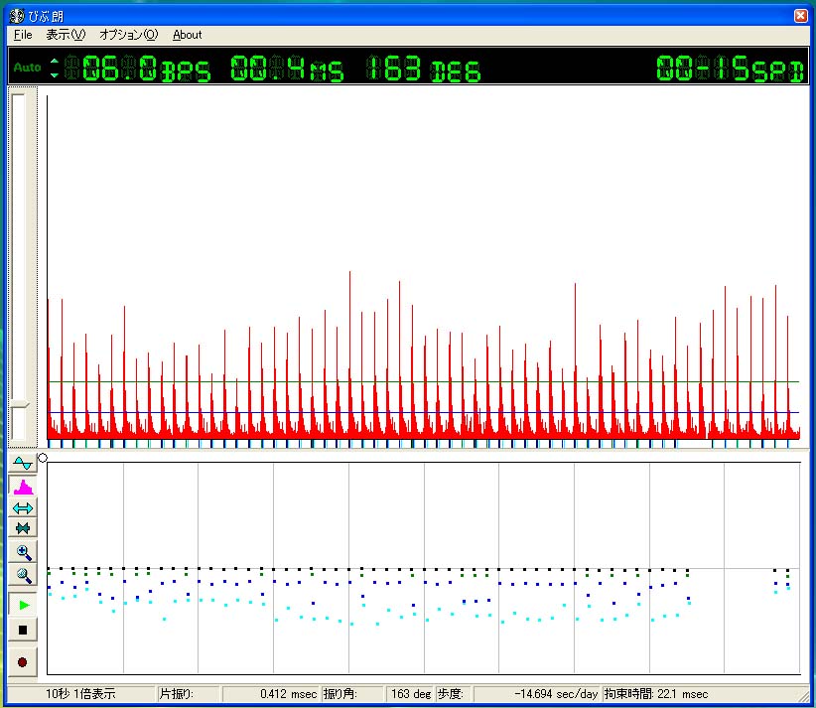
Task: Click the 00.4 MS display readout
Action: tap(287, 69)
